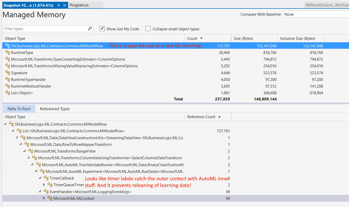The width and height of the screenshot is (349, 207).
Task: Collapse the SelectColumnsDataTransform node
Action: click(29, 158)
